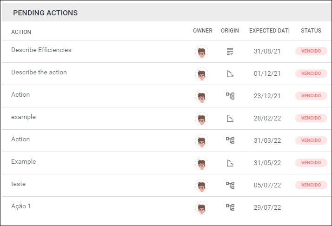The height and width of the screenshot is (226, 332).
Task: Click the hierarchy origin icon in teste row
Action: coord(230,185)
